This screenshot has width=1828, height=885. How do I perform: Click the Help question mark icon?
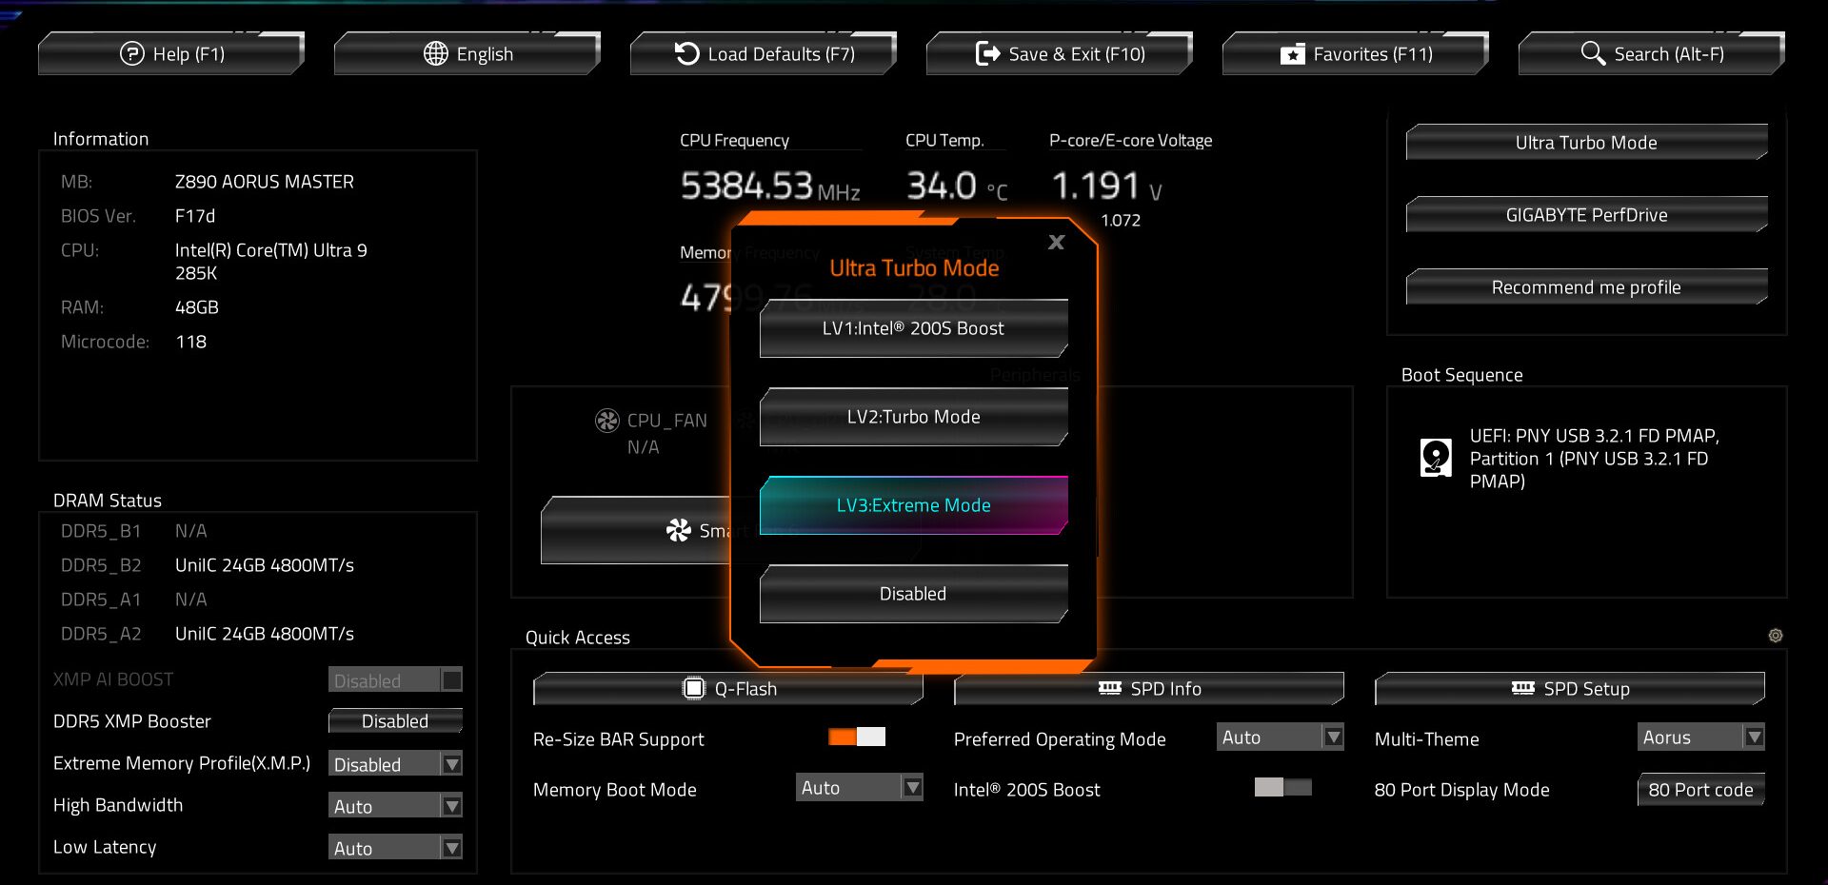(x=132, y=53)
